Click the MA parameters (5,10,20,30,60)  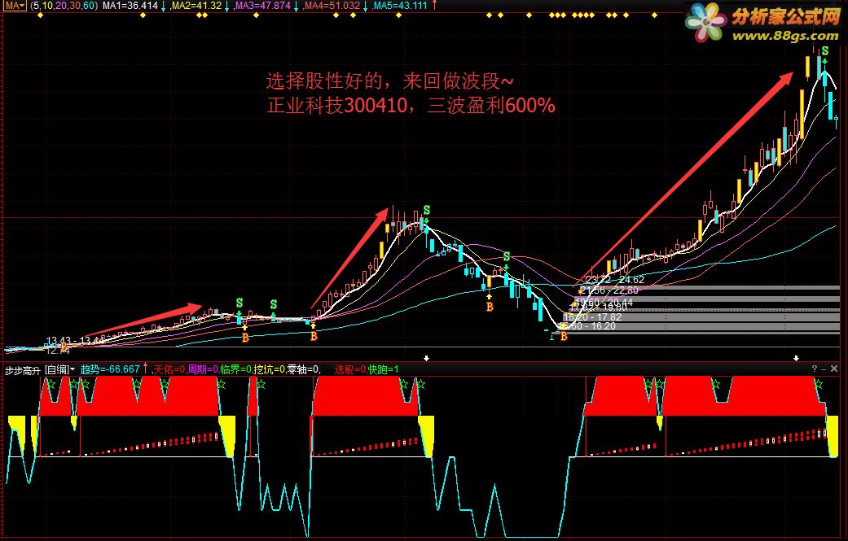coord(64,6)
